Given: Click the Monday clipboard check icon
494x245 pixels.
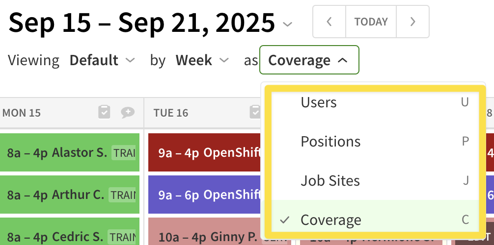Looking at the screenshot, I should tap(104, 113).
